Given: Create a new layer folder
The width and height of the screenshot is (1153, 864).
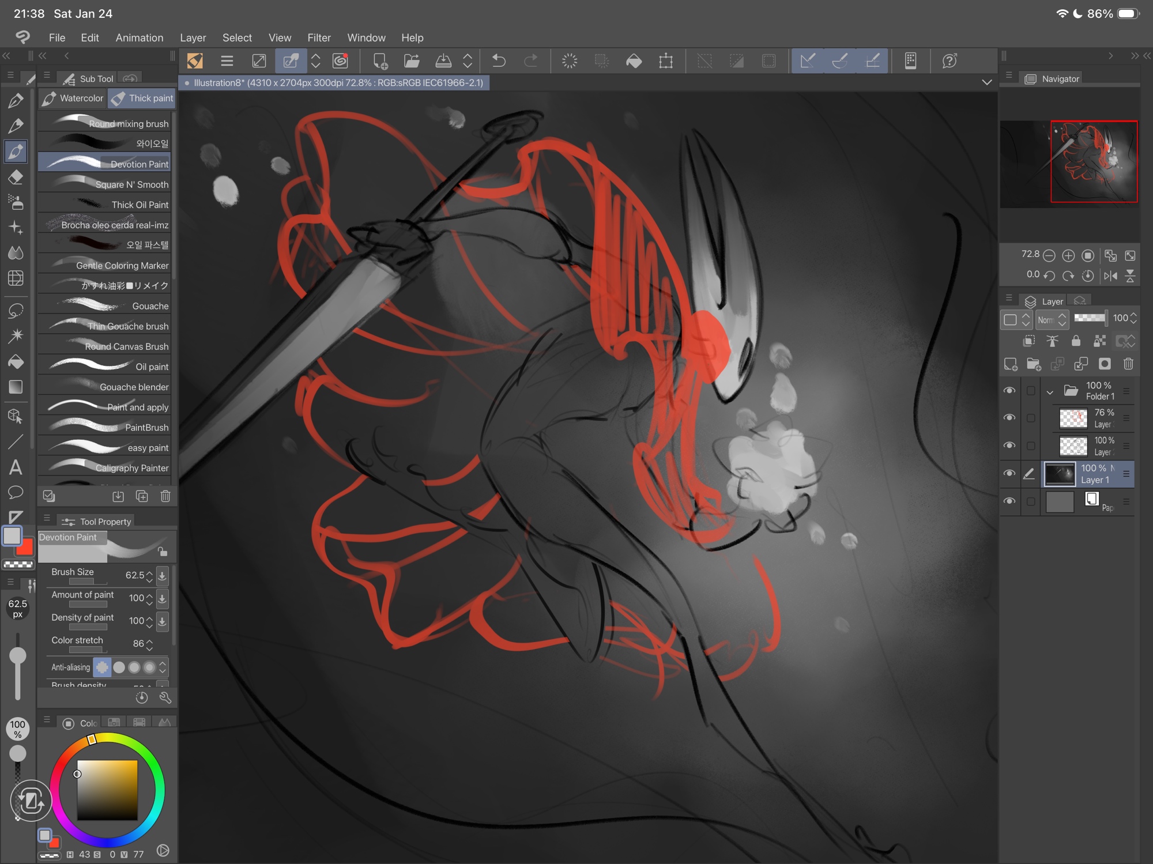Looking at the screenshot, I should click(x=1034, y=364).
